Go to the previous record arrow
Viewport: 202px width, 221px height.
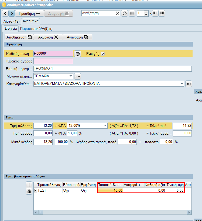5,13
